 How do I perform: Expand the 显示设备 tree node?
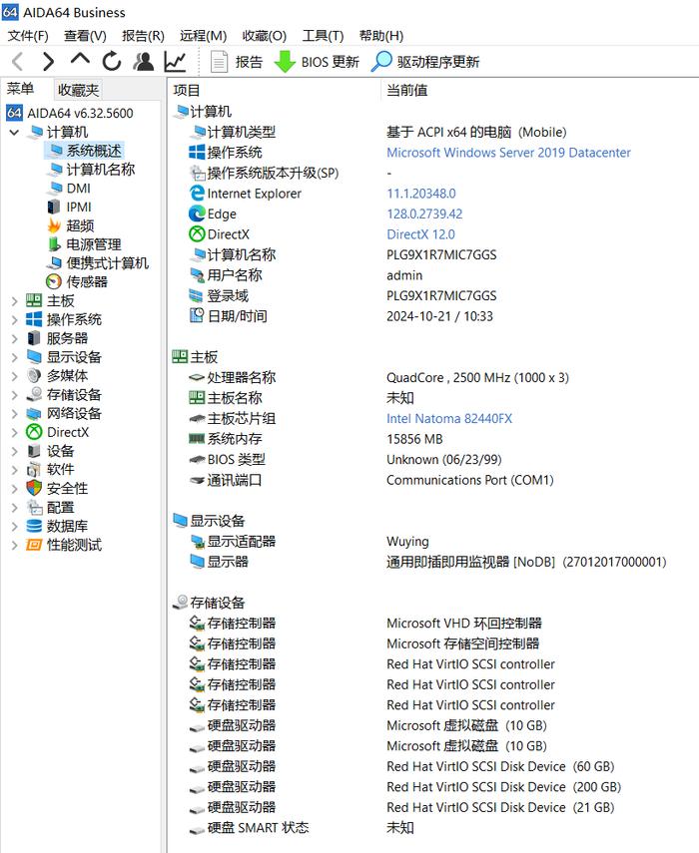coord(15,357)
